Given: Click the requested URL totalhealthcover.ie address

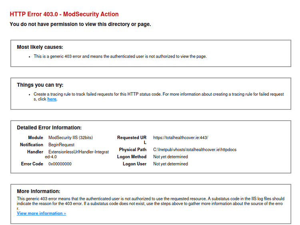Looking at the screenshot, I should click(180, 137).
